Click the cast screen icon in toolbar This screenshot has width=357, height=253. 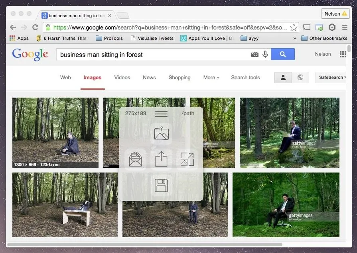[x=306, y=27]
